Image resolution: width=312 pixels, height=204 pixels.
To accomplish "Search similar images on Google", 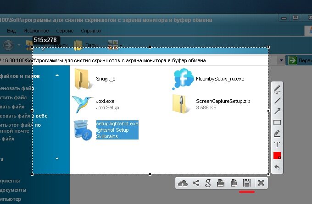I will coord(208,183).
